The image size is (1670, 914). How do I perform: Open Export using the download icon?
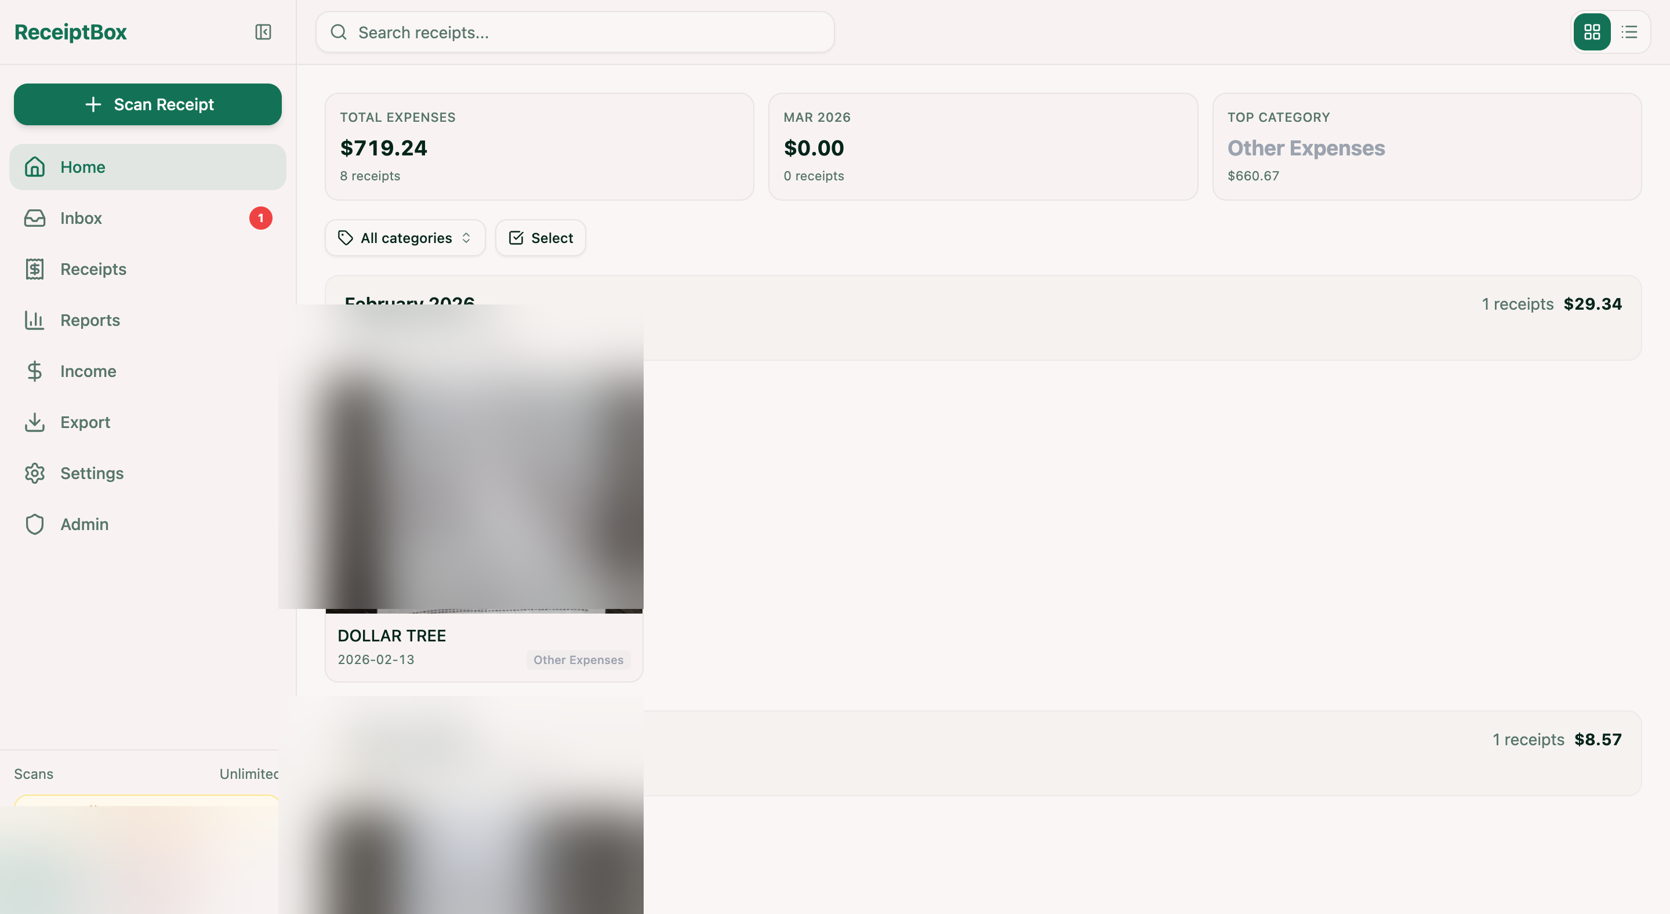click(x=34, y=422)
